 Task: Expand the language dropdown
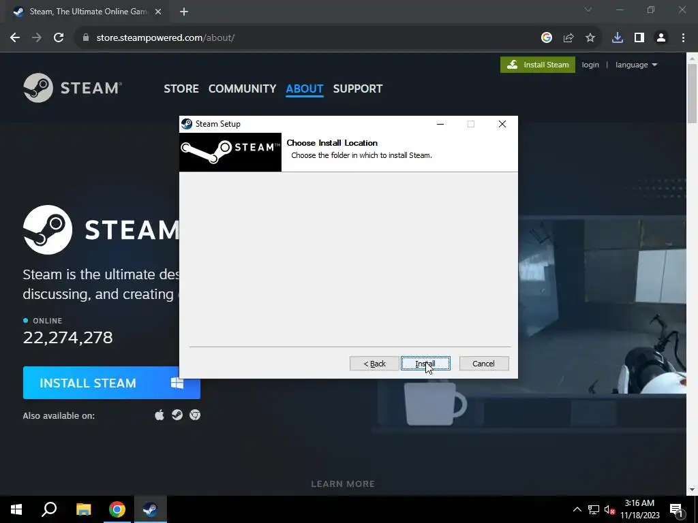[x=636, y=65]
